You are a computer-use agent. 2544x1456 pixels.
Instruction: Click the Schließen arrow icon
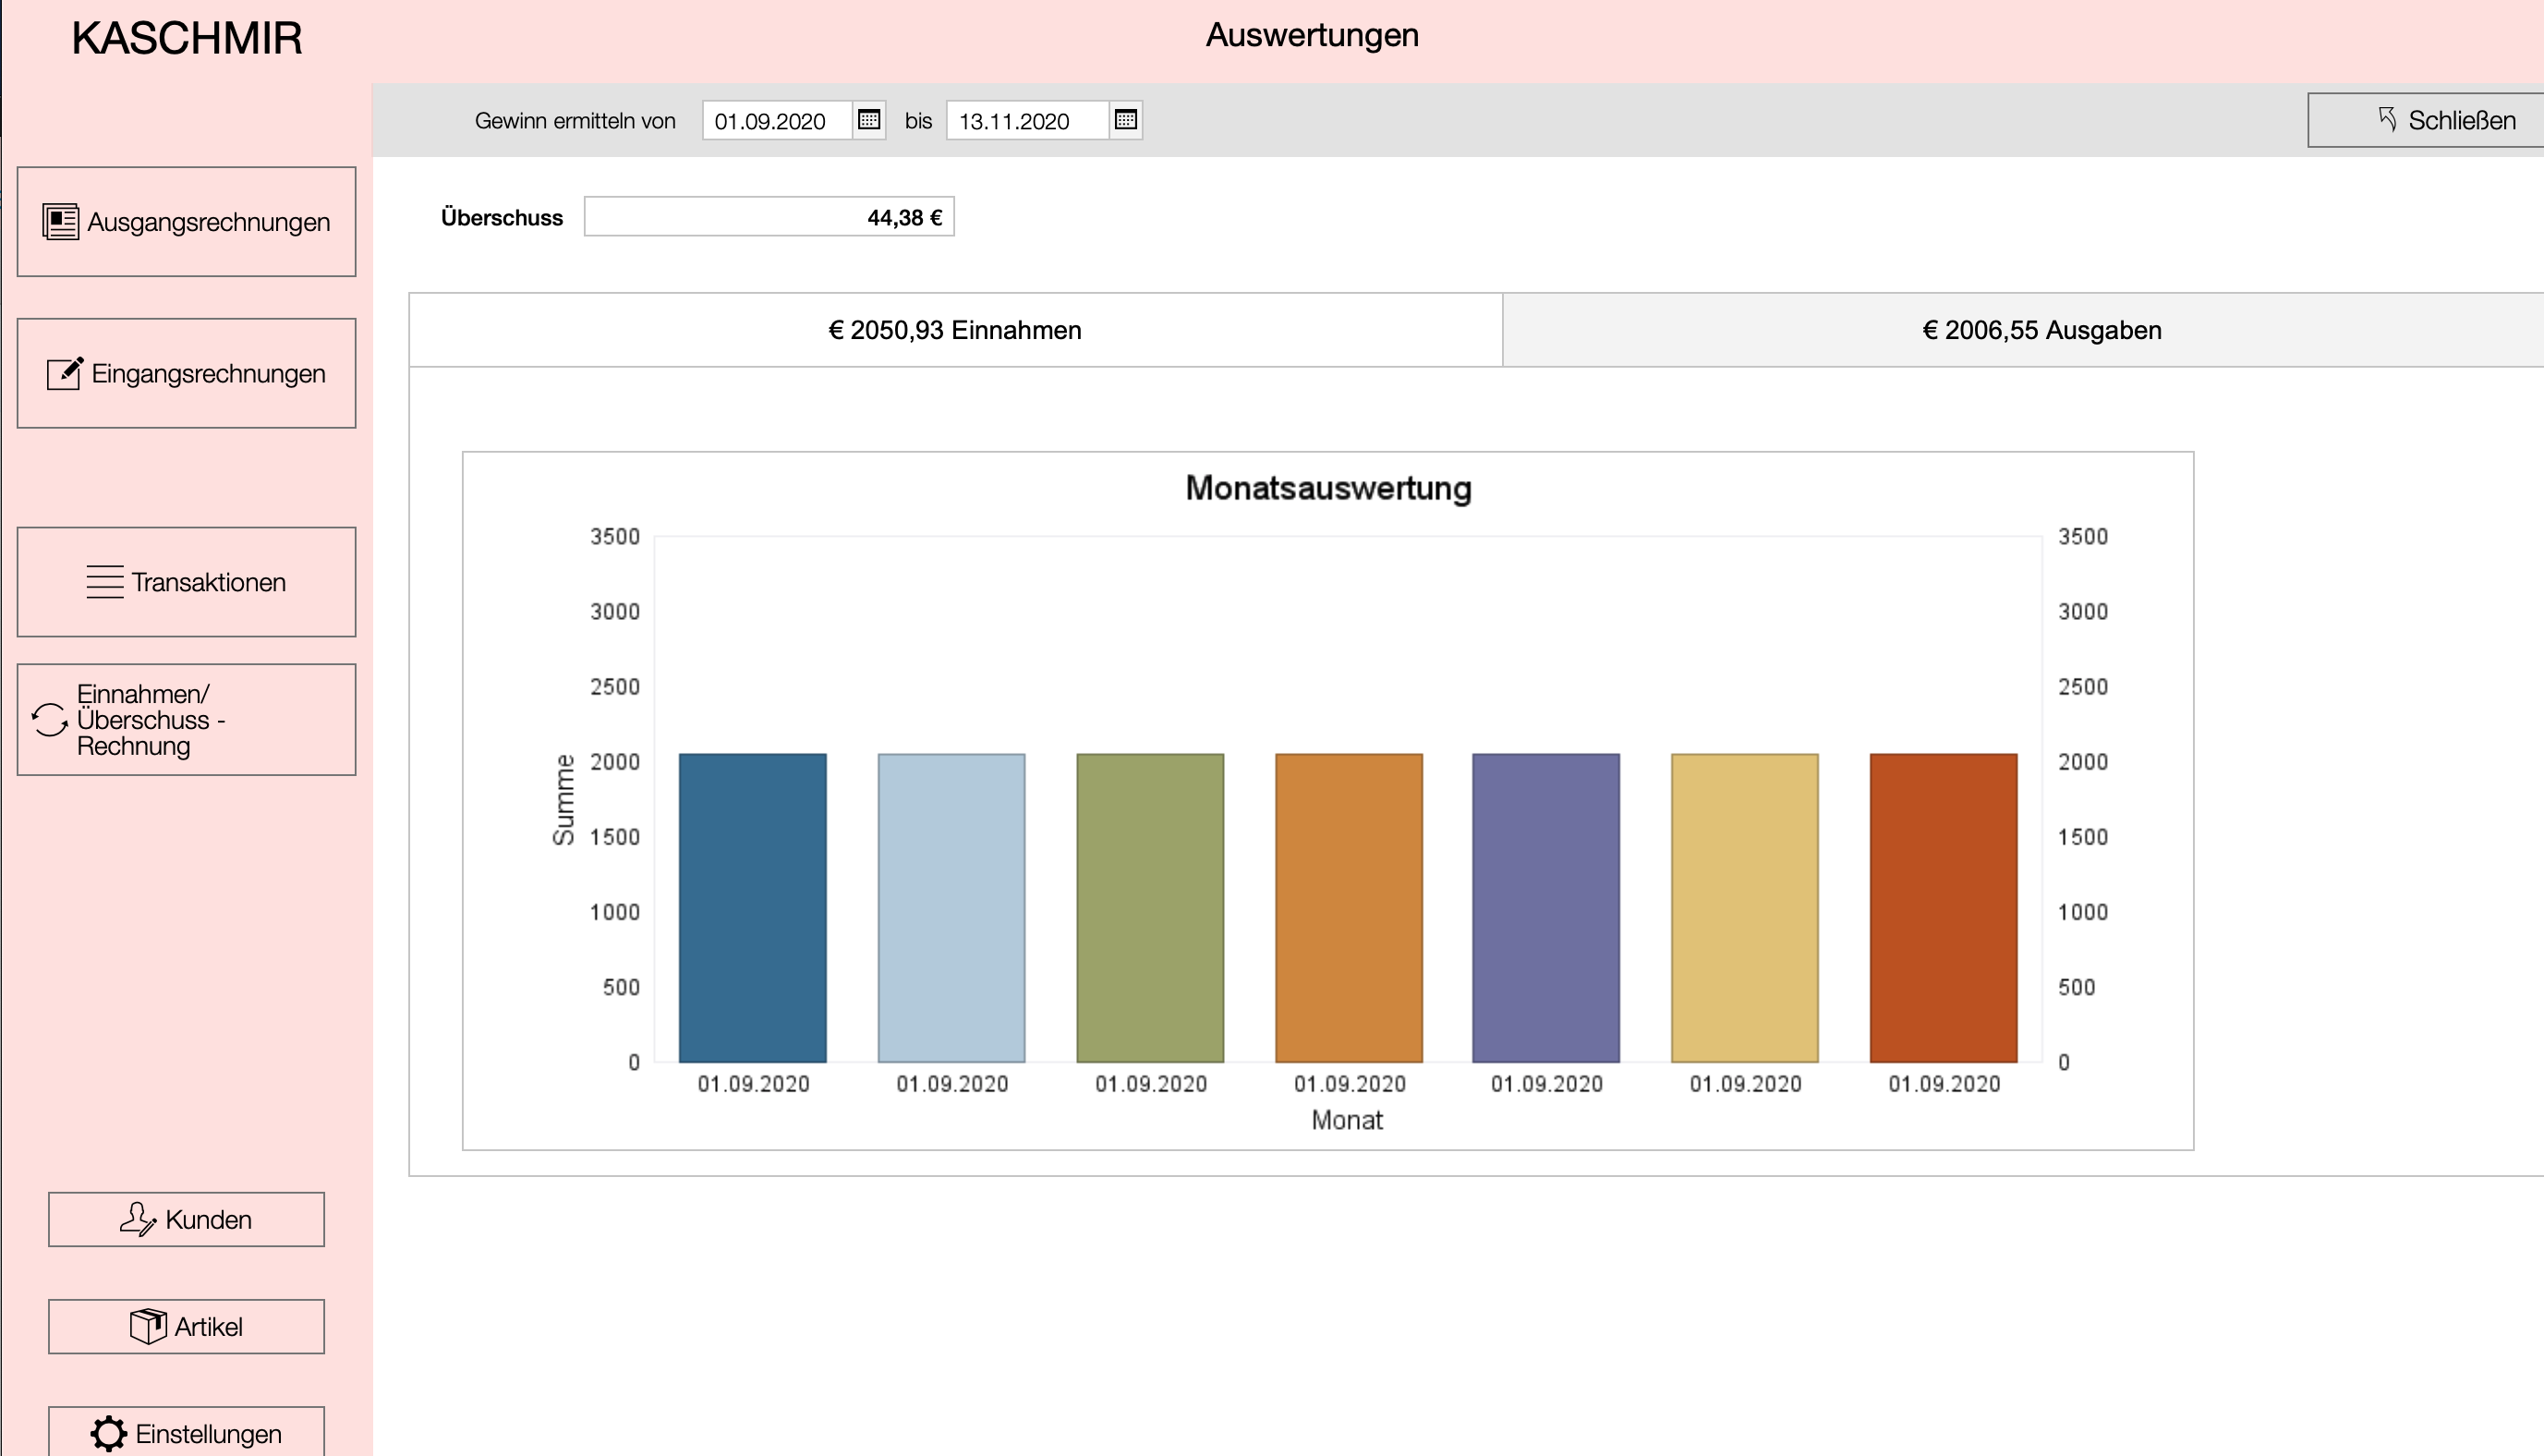pos(2387,120)
